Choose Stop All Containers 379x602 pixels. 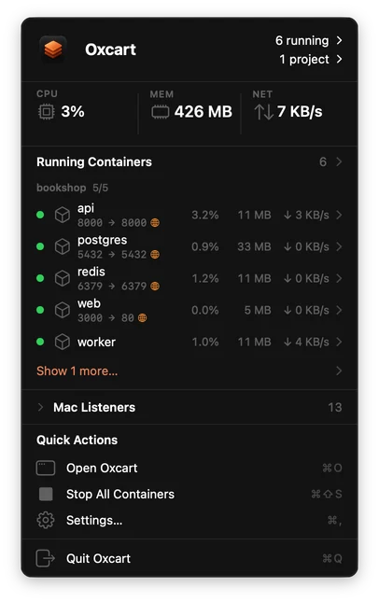(x=189, y=494)
